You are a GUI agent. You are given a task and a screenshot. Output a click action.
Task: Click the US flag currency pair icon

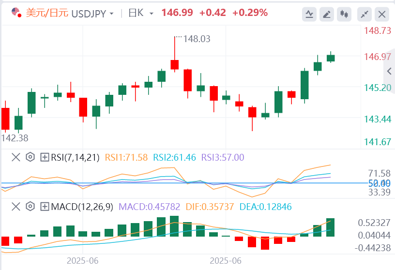[16, 13]
